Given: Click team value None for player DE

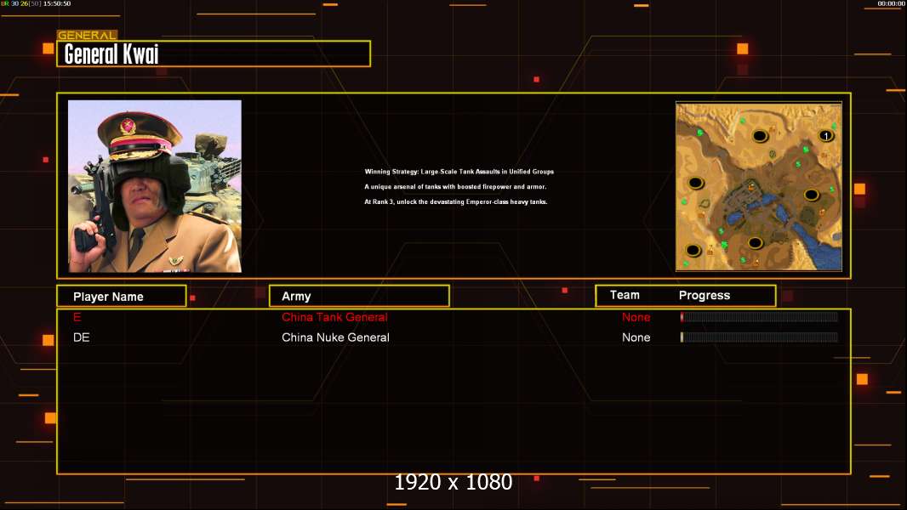Looking at the screenshot, I should (636, 337).
